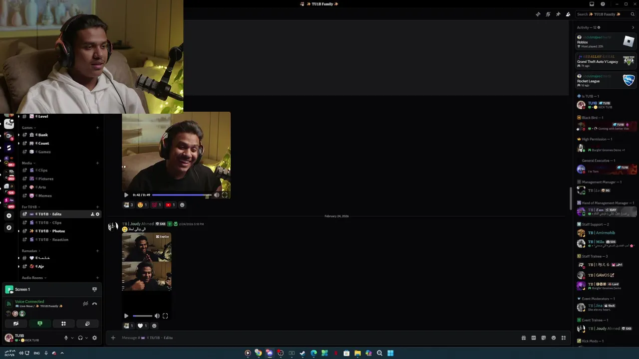Open the Arts channel

tap(60, 187)
